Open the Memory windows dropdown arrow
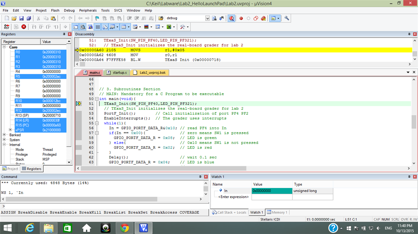The width and height of the screenshot is (418, 234). (128, 27)
